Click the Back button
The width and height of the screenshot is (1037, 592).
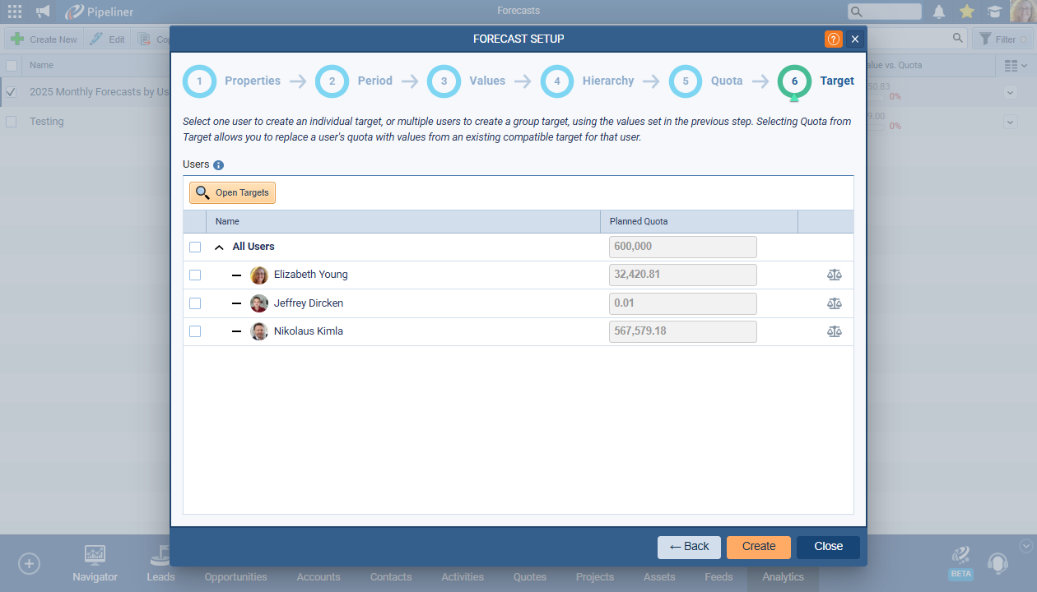point(689,547)
